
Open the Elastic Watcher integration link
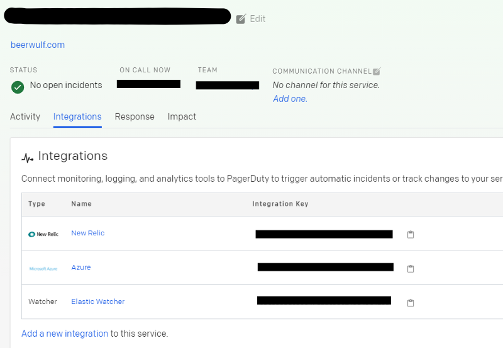coord(98,301)
